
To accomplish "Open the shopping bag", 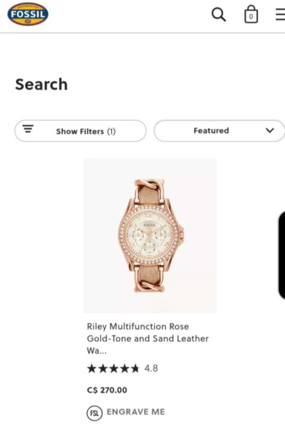I will (251, 14).
